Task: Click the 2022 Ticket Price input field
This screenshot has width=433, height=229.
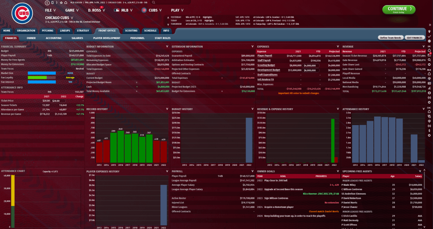Action: click(58, 101)
